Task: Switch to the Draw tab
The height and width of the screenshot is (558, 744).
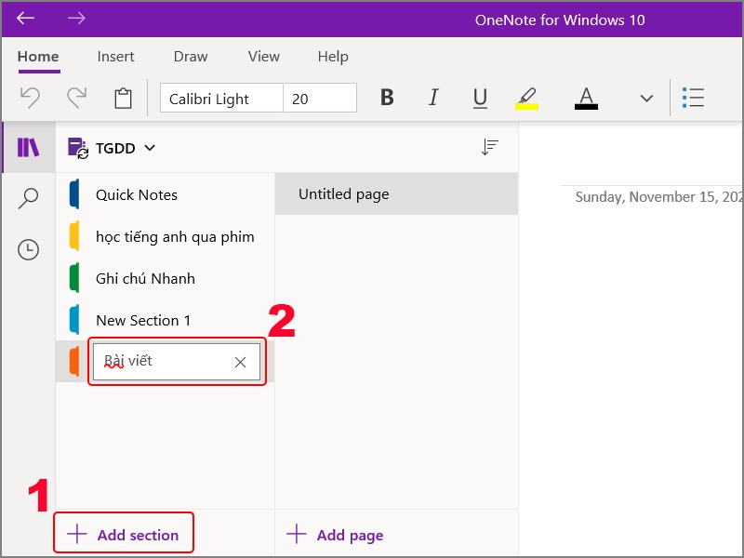Action: pyautogui.click(x=191, y=57)
